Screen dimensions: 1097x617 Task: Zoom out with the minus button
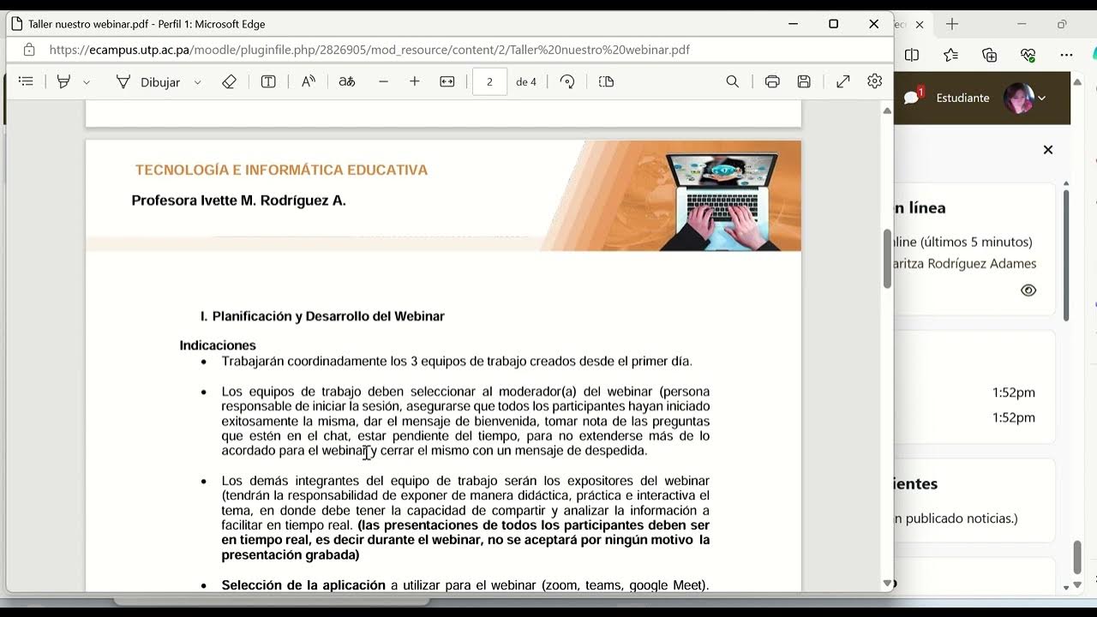coord(383,81)
